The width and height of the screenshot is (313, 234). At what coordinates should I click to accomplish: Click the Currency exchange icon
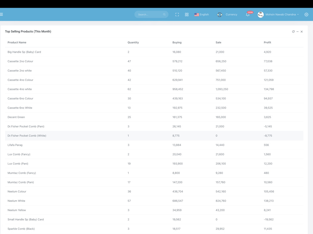click(220, 15)
